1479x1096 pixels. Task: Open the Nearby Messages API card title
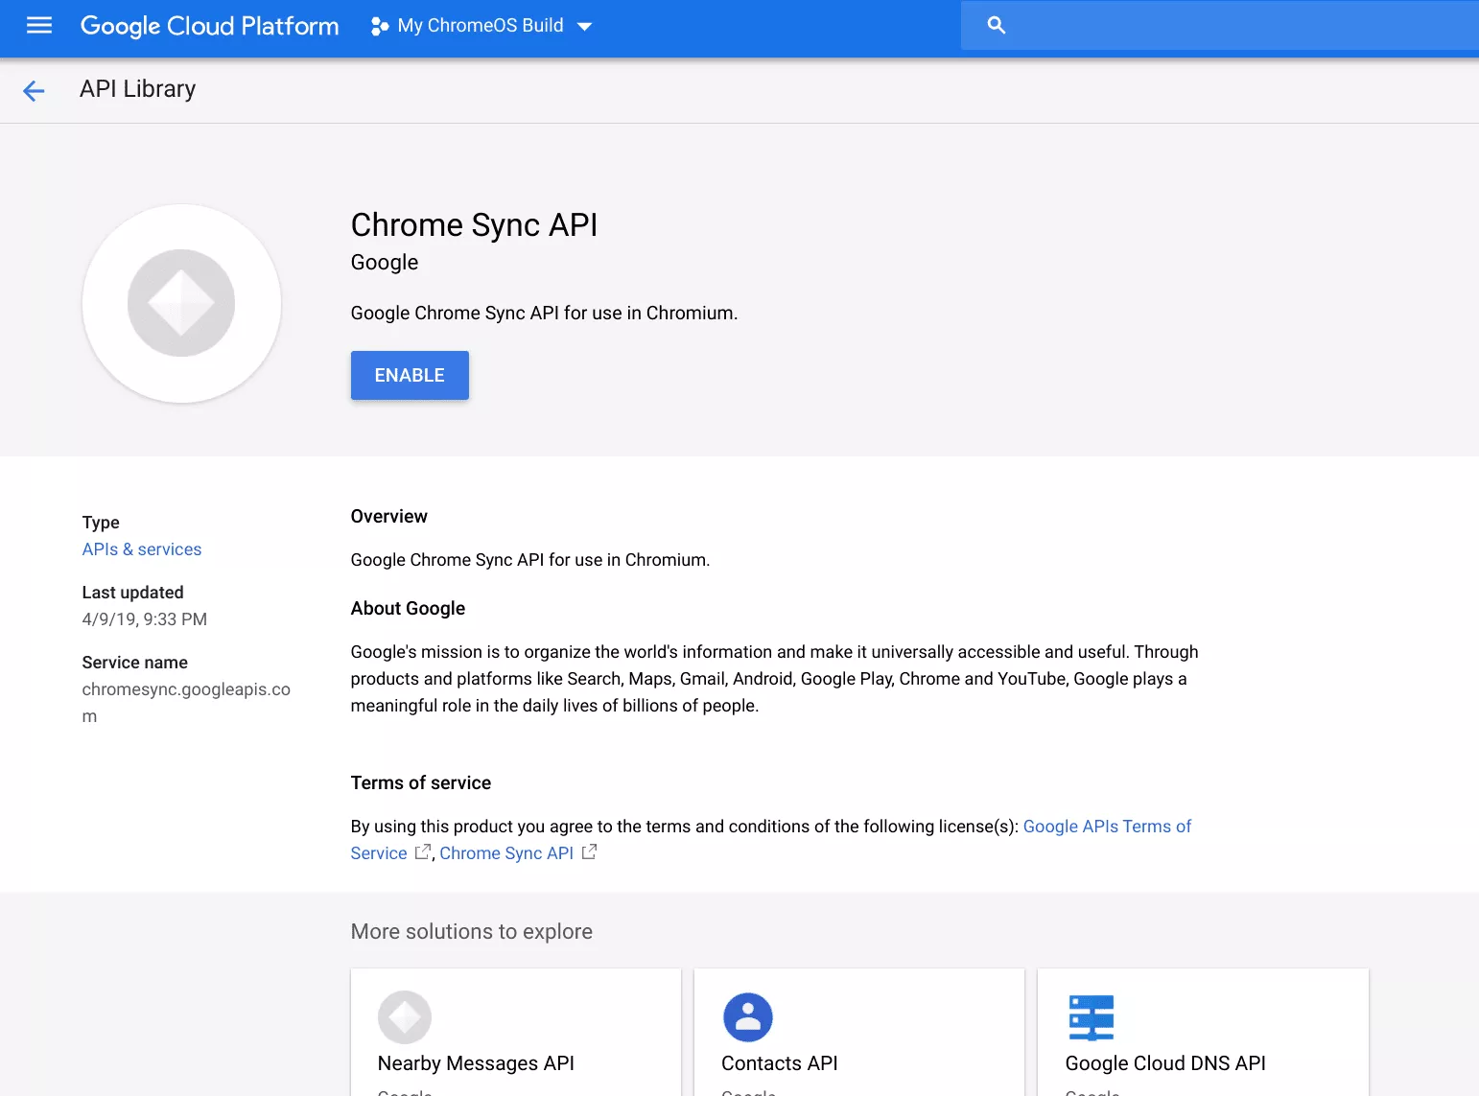(476, 1063)
